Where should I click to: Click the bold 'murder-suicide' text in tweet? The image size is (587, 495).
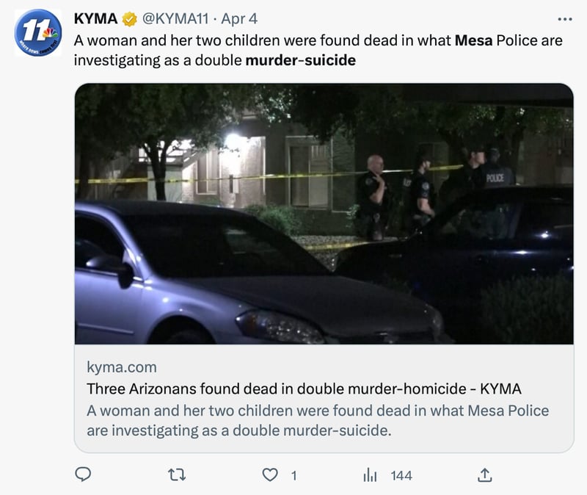pyautogui.click(x=301, y=60)
